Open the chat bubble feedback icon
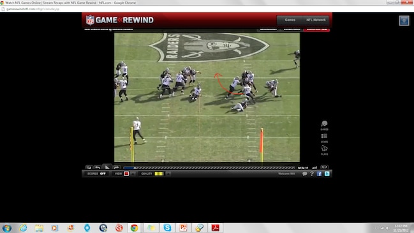The image size is (414, 233). (x=304, y=174)
